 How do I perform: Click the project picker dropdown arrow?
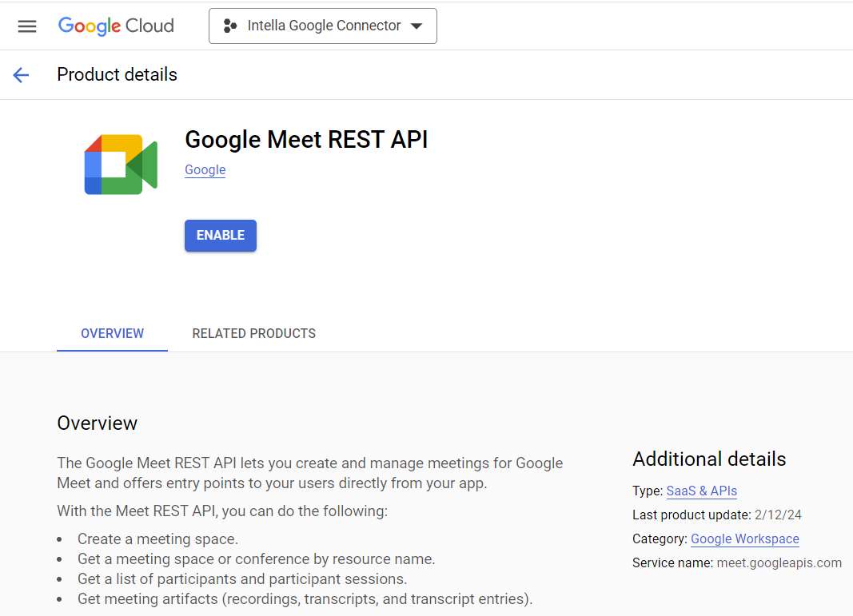point(417,26)
